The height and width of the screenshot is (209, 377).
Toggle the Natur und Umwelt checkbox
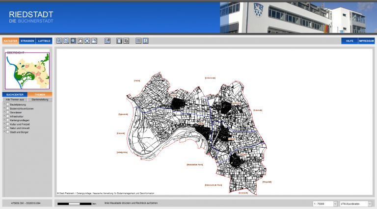[x=8, y=128]
